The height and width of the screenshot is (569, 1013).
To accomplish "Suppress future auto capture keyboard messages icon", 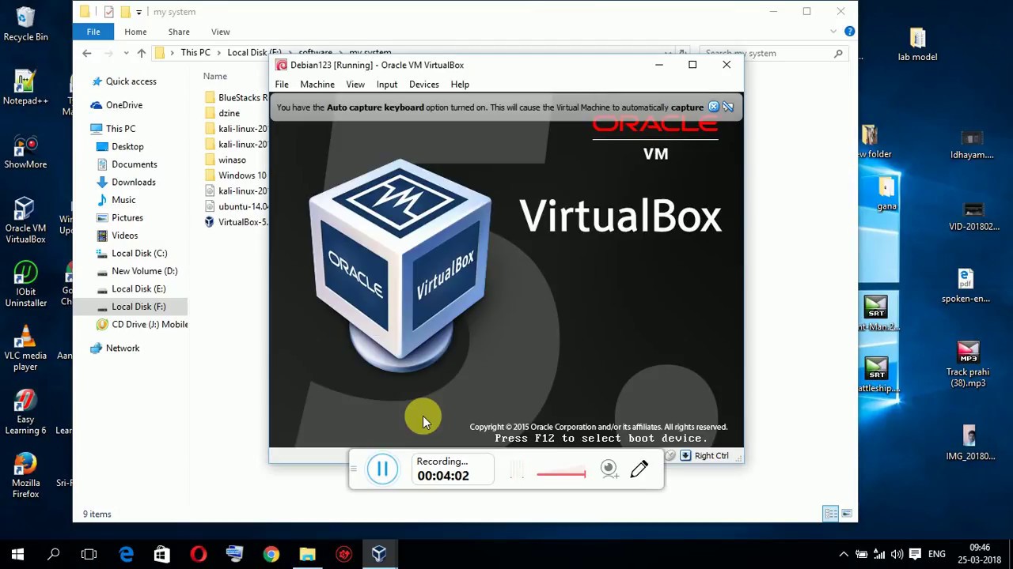I will (x=728, y=107).
